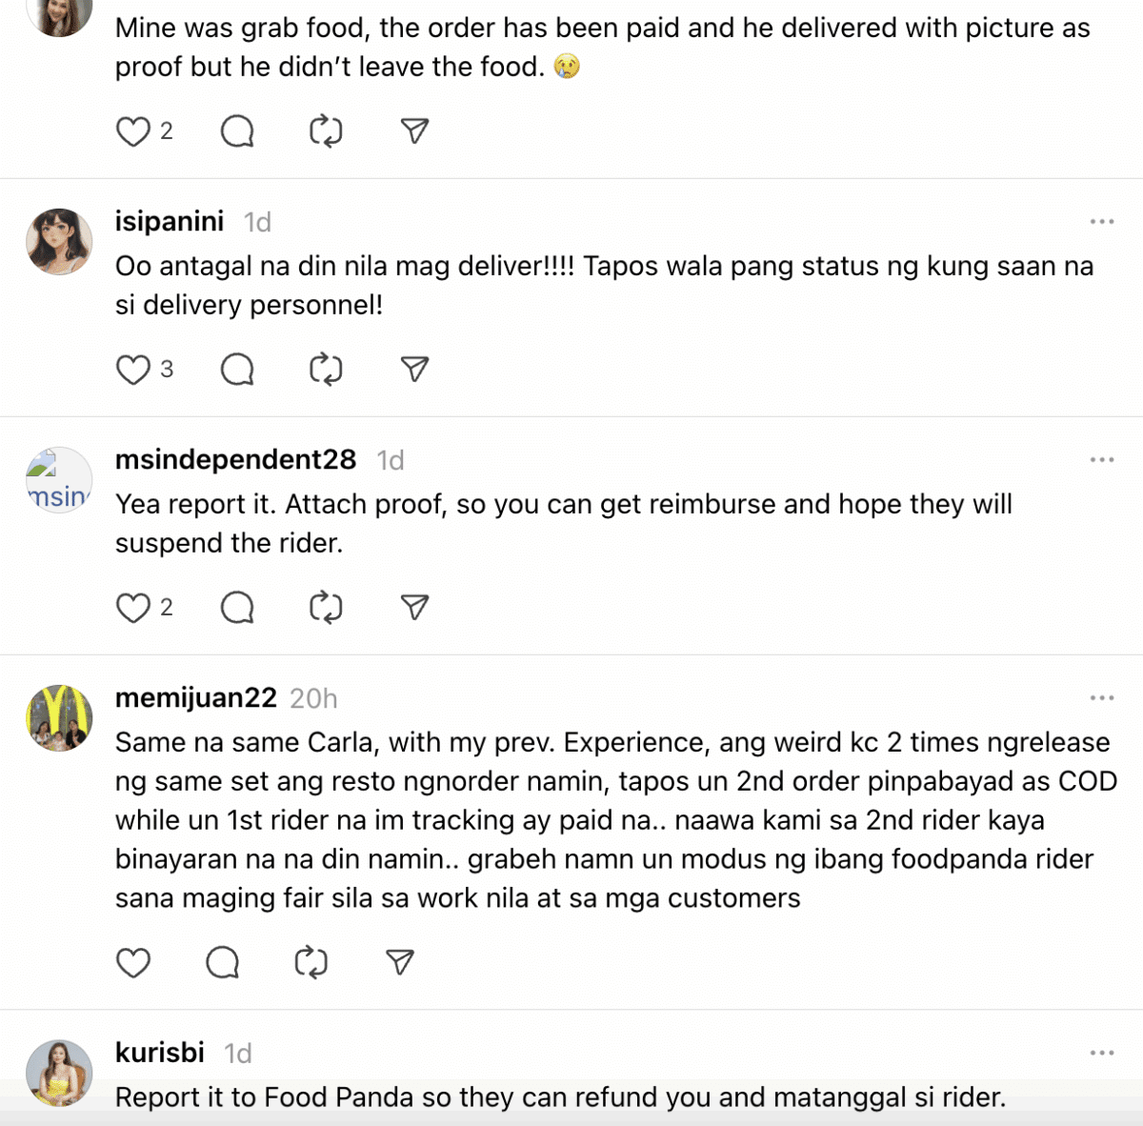The image size is (1143, 1126).
Task: Like memijuan22's comment with heart icon
Action: point(133,963)
